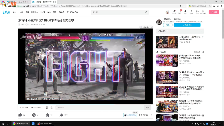Click the blue 已关注 follow button

click(187, 25)
